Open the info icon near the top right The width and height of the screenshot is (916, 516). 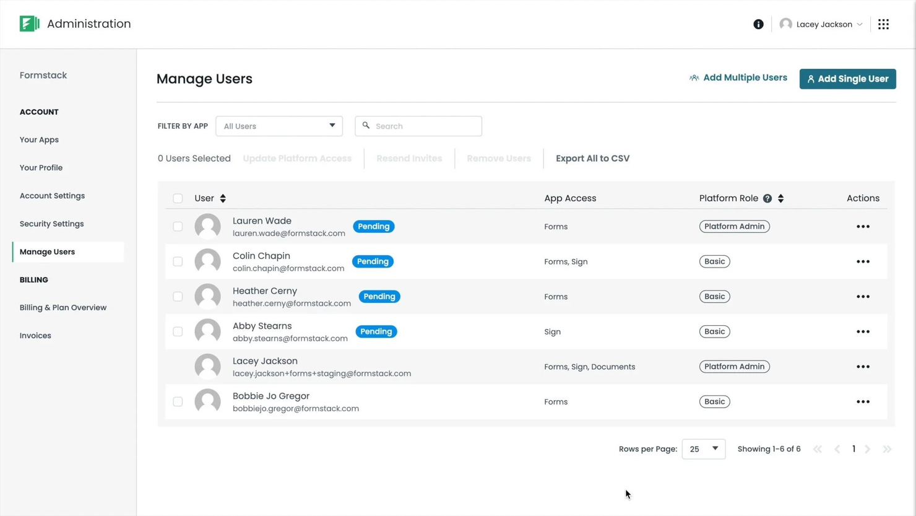(x=758, y=24)
